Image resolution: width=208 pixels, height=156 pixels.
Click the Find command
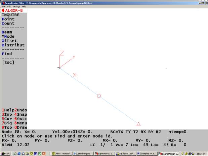[7, 54]
